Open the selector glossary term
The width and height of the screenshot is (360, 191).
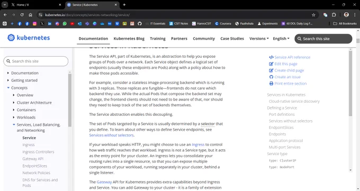(208, 124)
